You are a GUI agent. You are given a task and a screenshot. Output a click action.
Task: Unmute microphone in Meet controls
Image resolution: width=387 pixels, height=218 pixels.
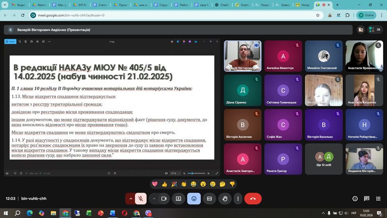coord(141,199)
